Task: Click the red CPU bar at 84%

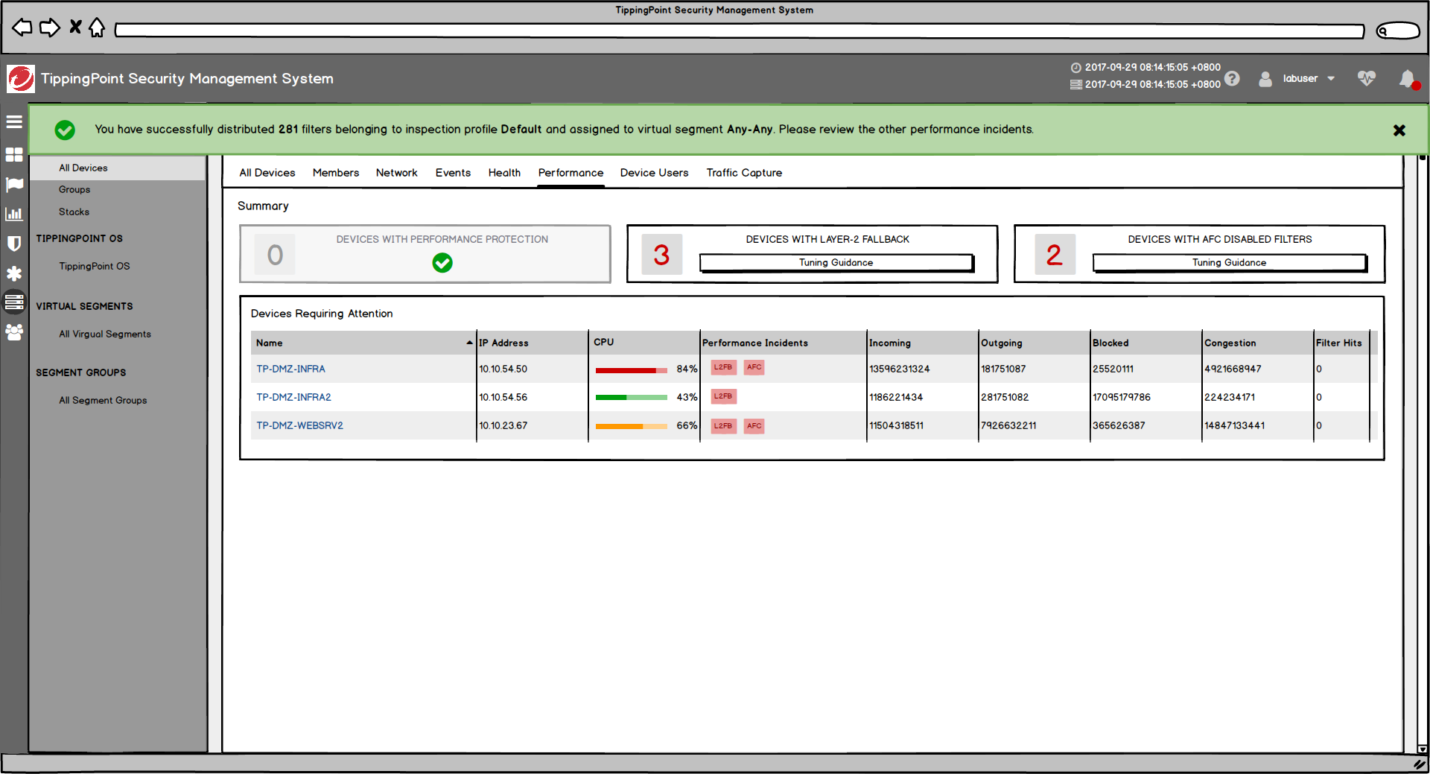Action: point(632,370)
